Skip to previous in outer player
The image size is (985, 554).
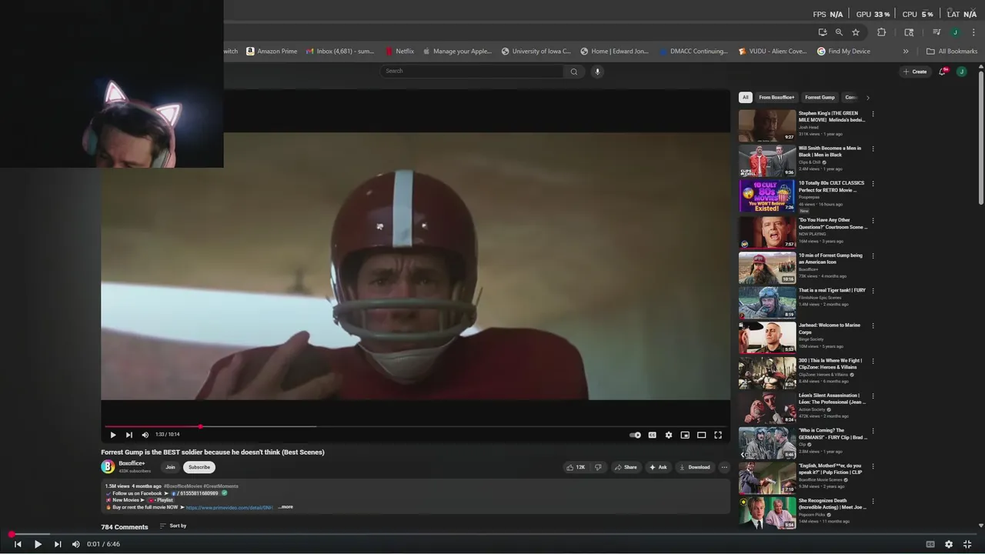click(x=18, y=544)
